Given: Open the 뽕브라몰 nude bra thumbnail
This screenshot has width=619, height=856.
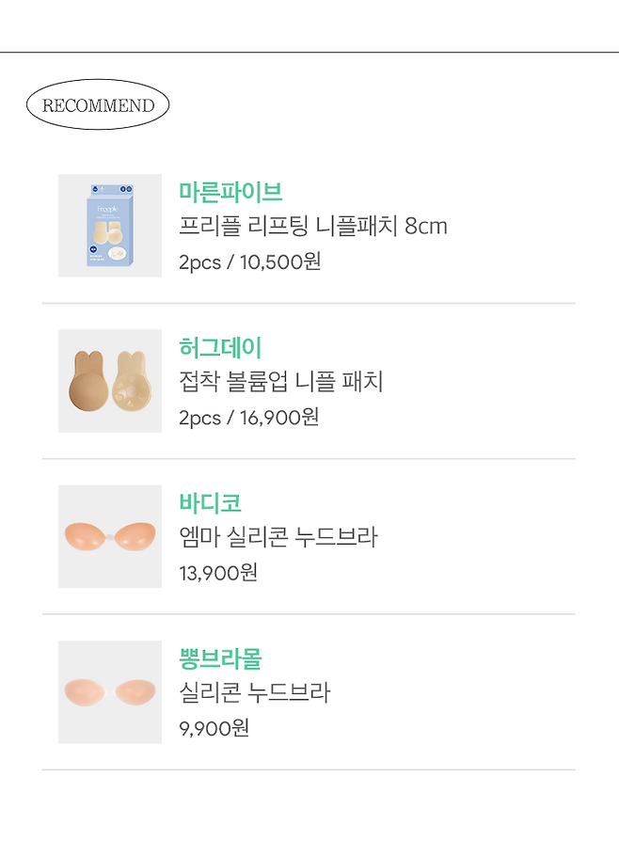Looking at the screenshot, I should 110,691.
